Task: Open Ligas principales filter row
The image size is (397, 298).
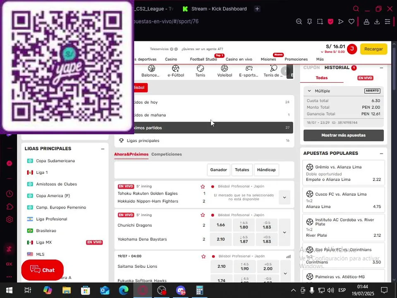Action: point(204,141)
